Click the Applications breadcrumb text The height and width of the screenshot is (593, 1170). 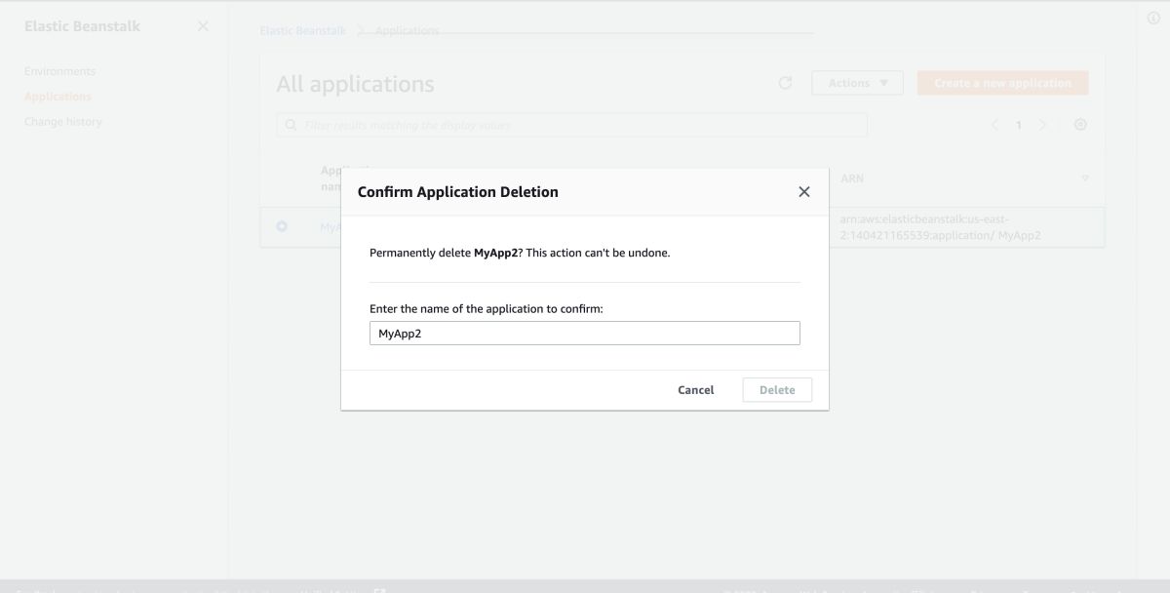tap(407, 31)
